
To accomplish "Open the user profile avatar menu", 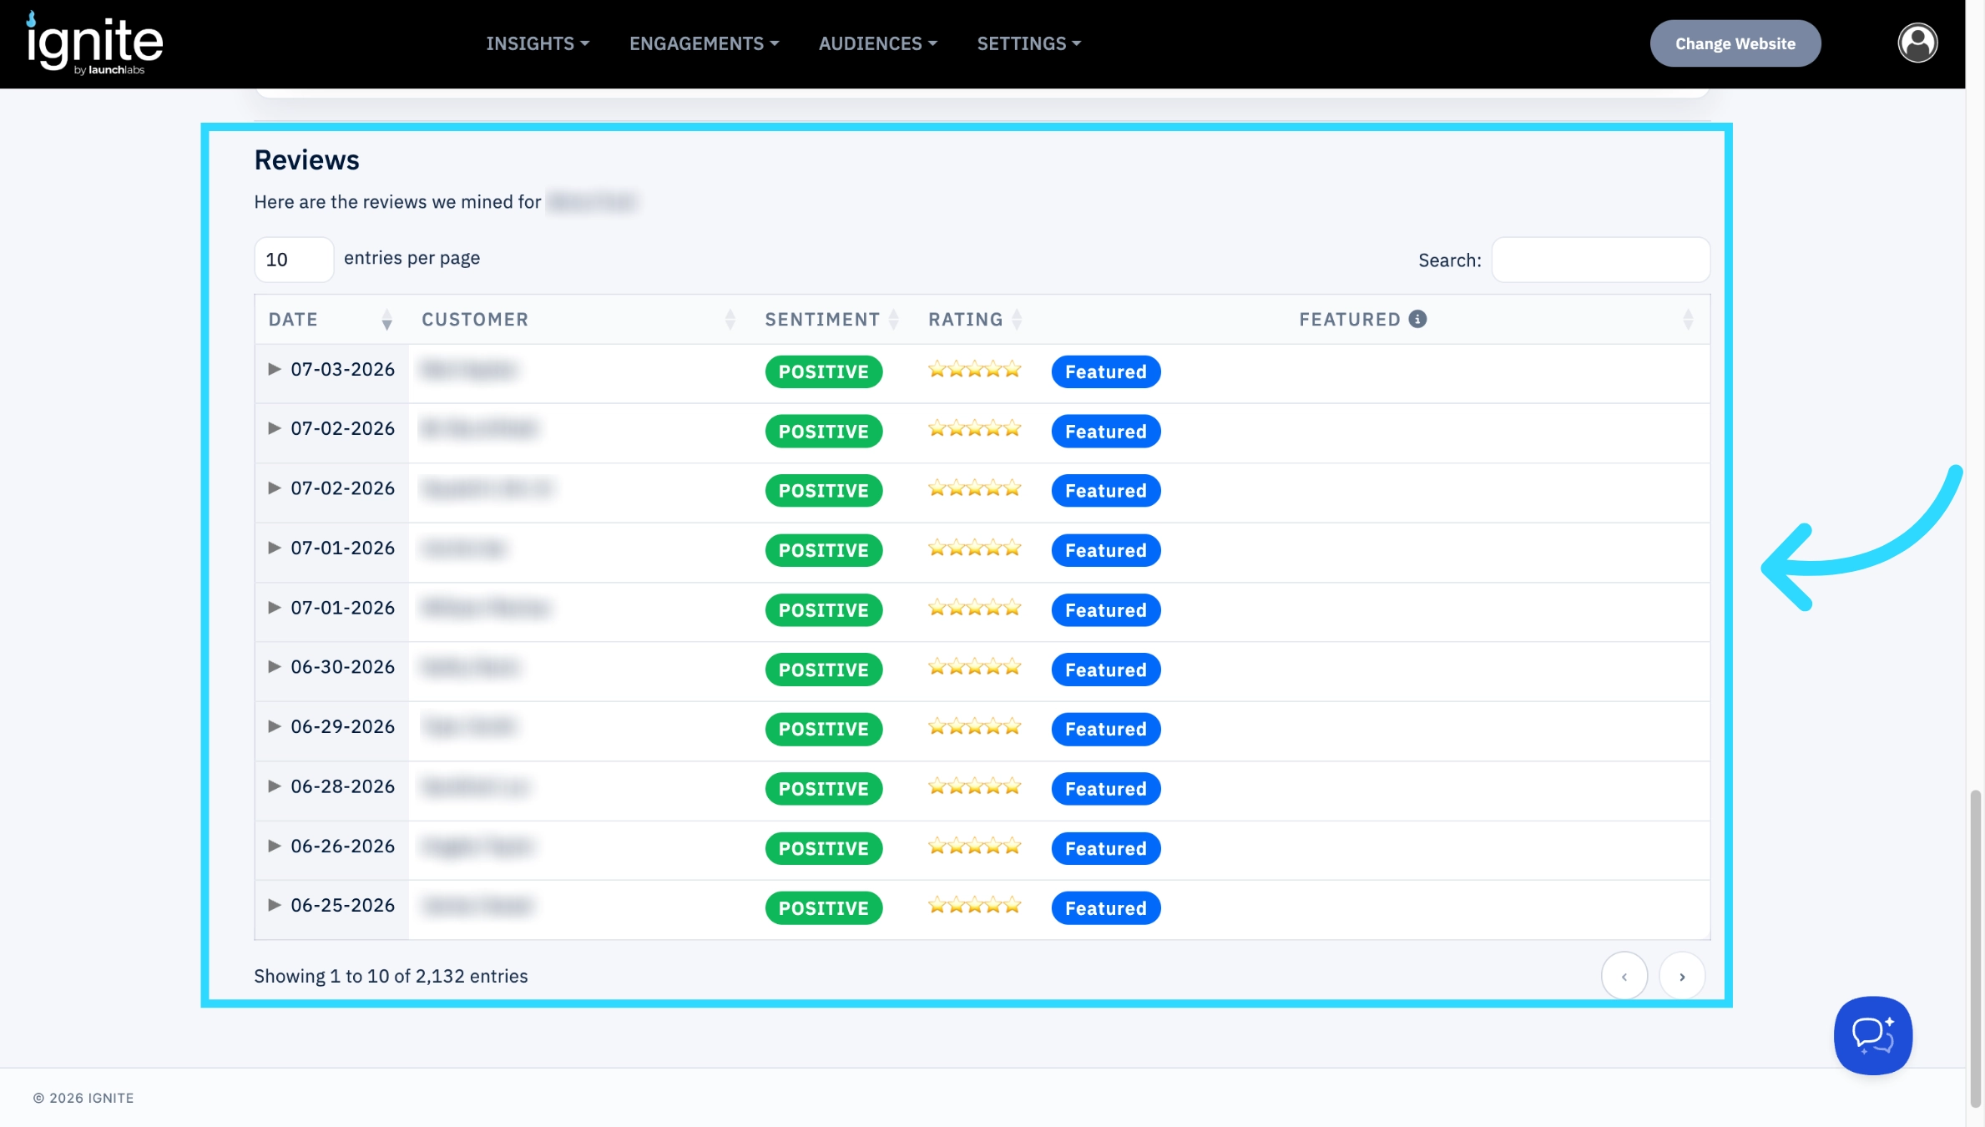I will [x=1917, y=43].
